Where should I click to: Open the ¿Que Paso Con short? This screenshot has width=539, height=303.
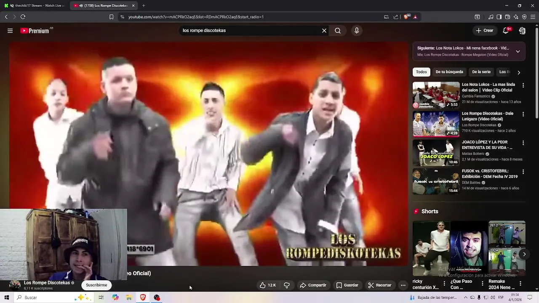[469, 248]
